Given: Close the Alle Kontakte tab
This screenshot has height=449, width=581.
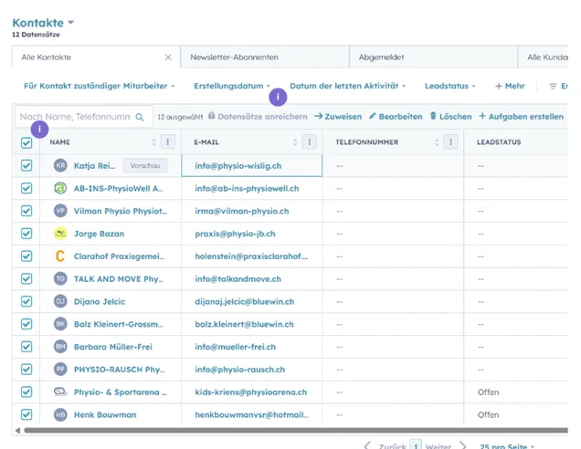Looking at the screenshot, I should click(168, 57).
